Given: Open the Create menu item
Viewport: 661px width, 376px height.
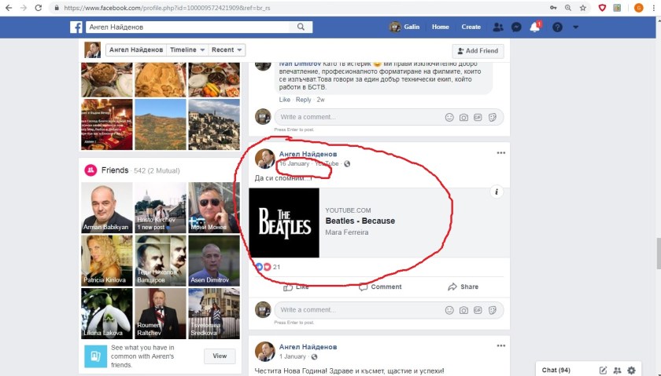Looking at the screenshot, I should click(471, 27).
